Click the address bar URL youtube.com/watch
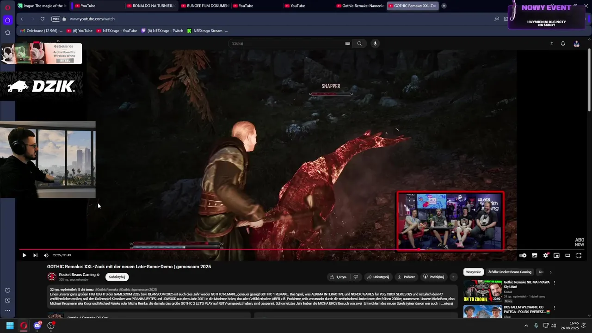 [92, 19]
